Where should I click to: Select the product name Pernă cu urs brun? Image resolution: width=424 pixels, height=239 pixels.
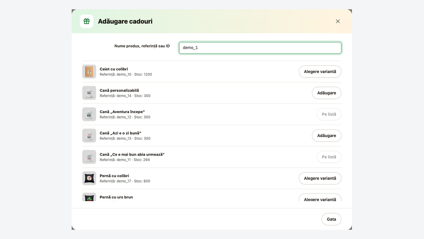[x=116, y=197]
